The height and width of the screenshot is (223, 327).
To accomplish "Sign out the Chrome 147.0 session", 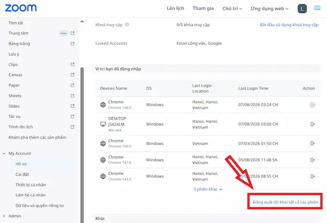I will pos(312,160).
